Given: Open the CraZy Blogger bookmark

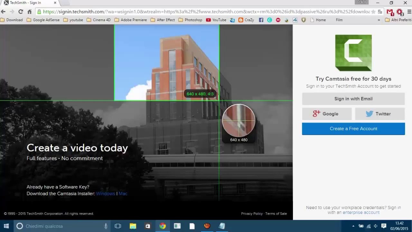Looking at the screenshot, I should click(246, 20).
